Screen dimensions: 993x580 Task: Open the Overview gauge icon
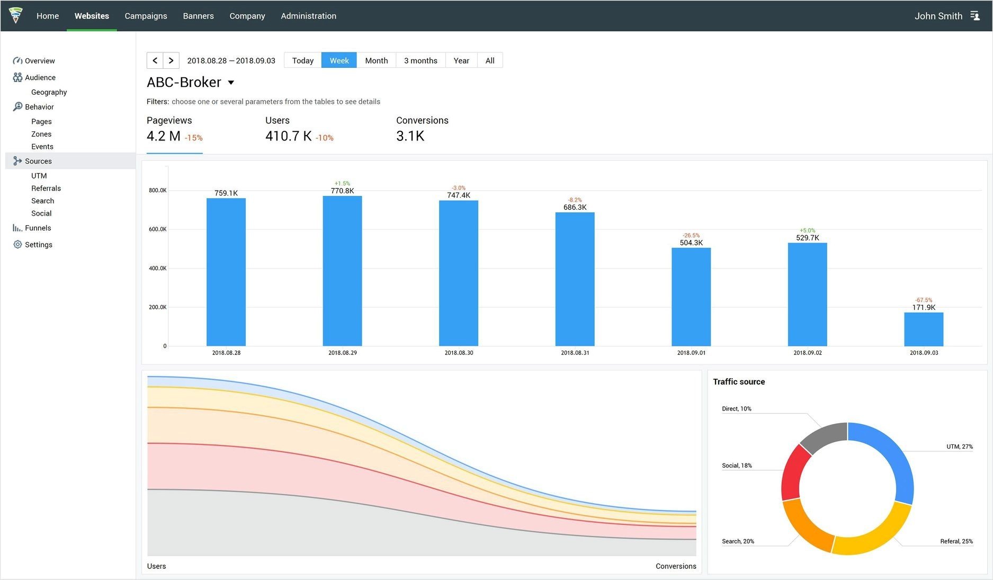[x=17, y=61]
